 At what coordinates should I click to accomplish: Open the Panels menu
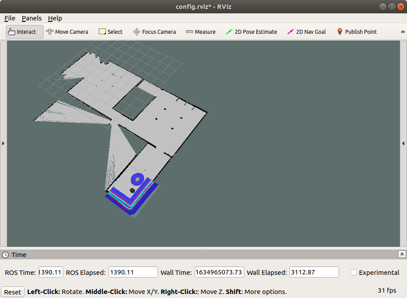32,18
